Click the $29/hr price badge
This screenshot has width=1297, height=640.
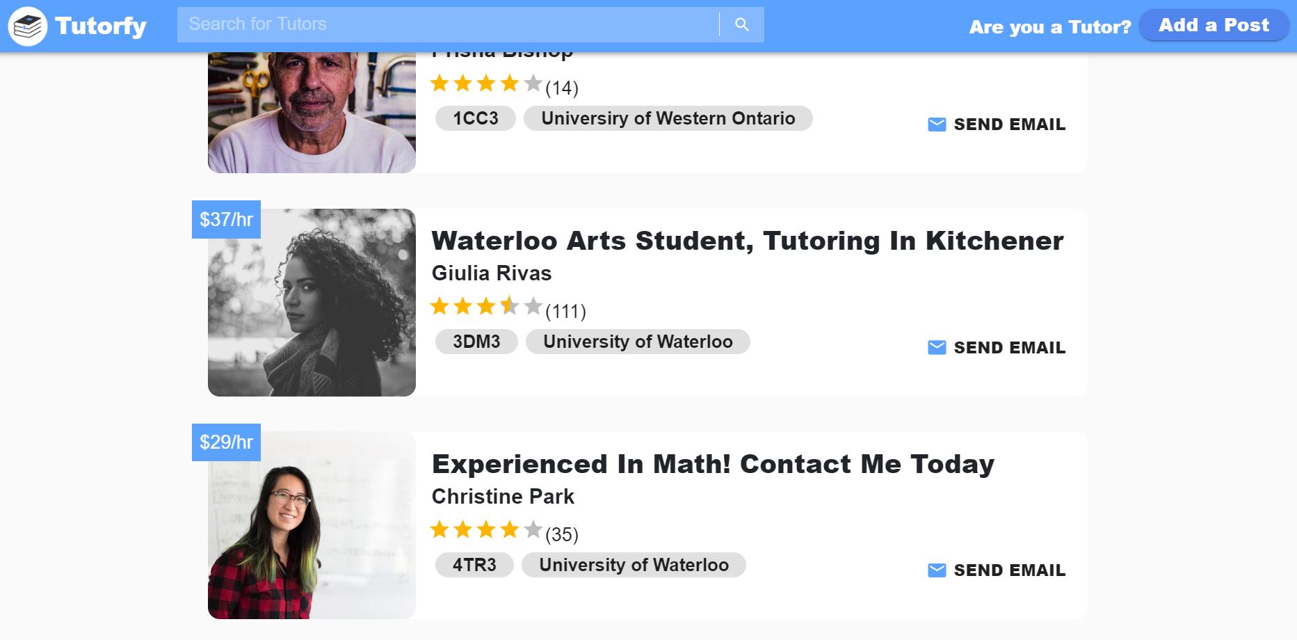[226, 442]
